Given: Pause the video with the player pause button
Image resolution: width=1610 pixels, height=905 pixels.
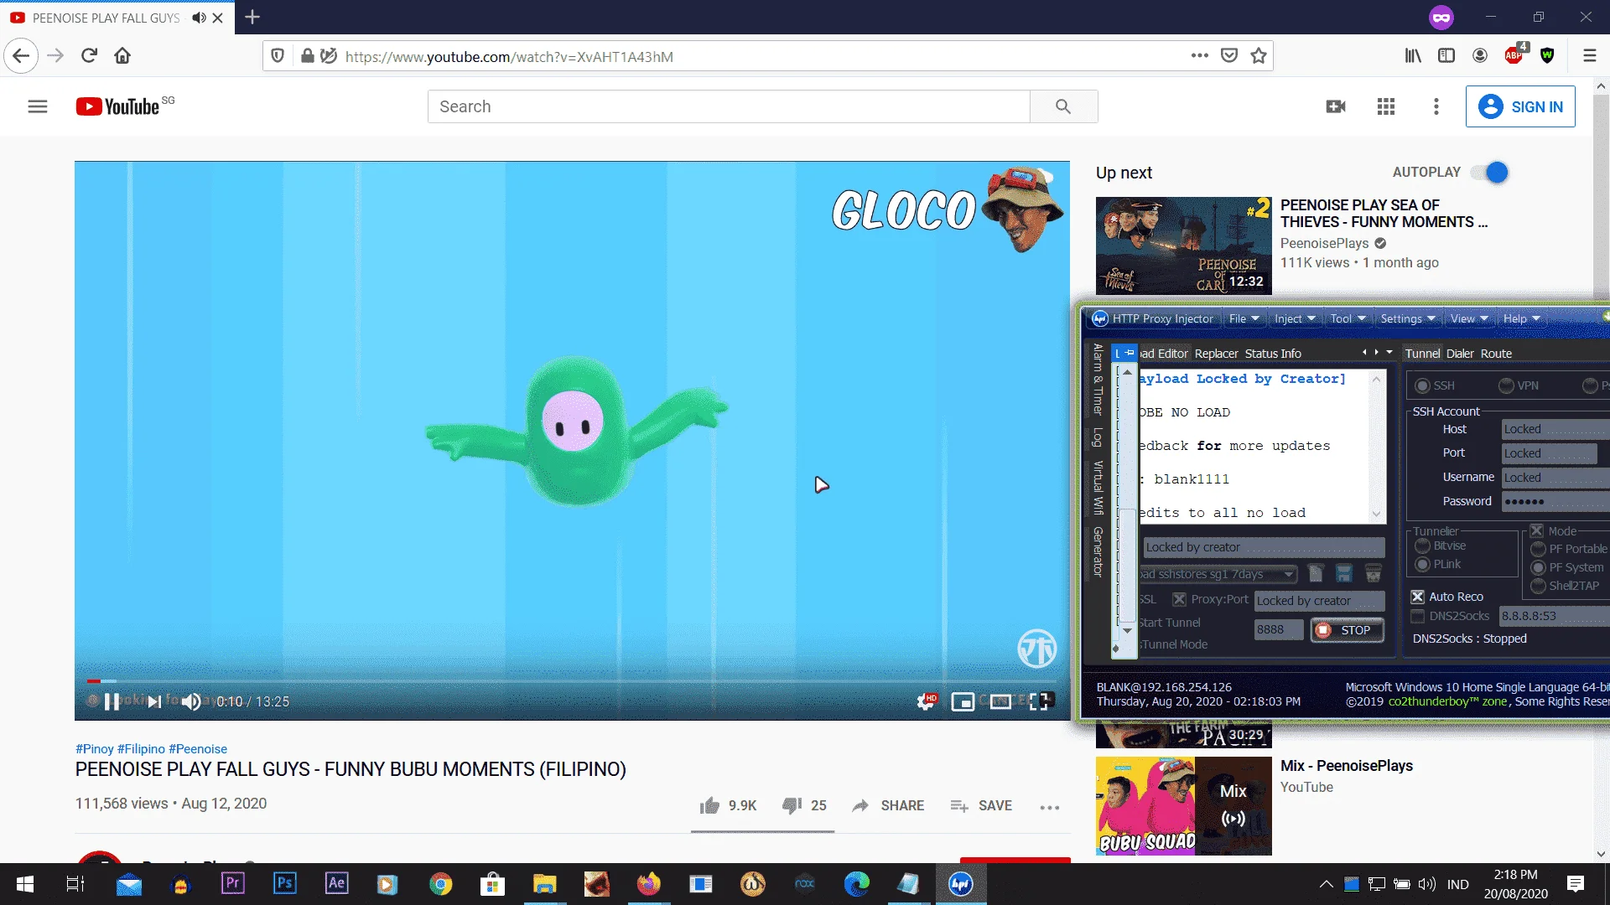Looking at the screenshot, I should pyautogui.click(x=112, y=702).
